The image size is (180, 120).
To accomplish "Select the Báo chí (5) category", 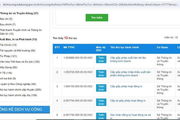I will tap(6, 19).
